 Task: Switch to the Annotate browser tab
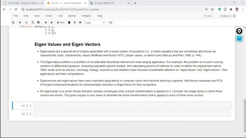[109, 3]
